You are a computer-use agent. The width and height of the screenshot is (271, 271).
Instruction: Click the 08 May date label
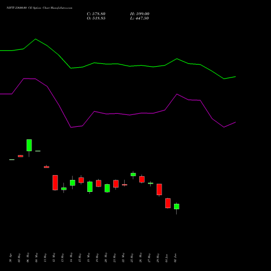[x=36, y=258]
